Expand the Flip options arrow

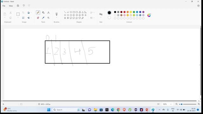31,18
